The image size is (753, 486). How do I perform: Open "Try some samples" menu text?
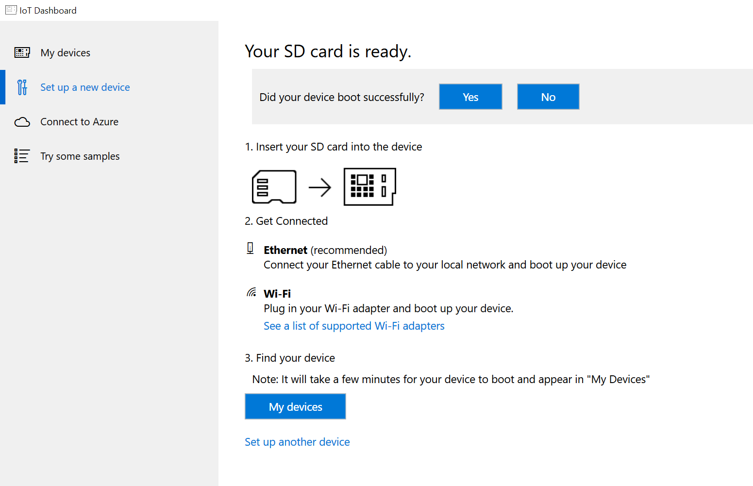pyautogui.click(x=80, y=156)
